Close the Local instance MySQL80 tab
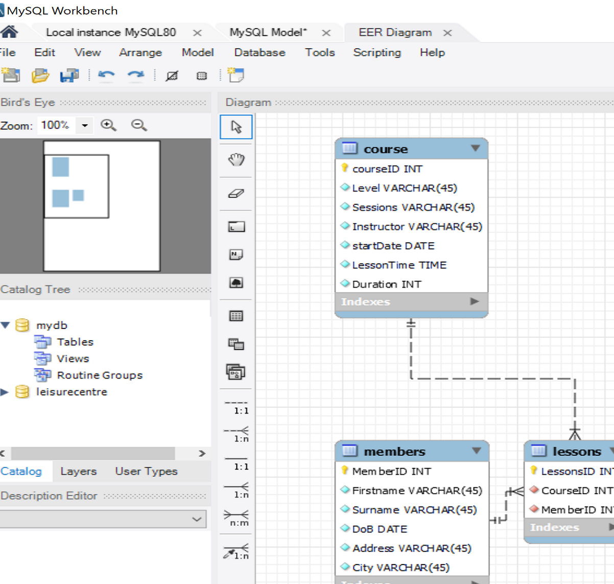 (197, 33)
